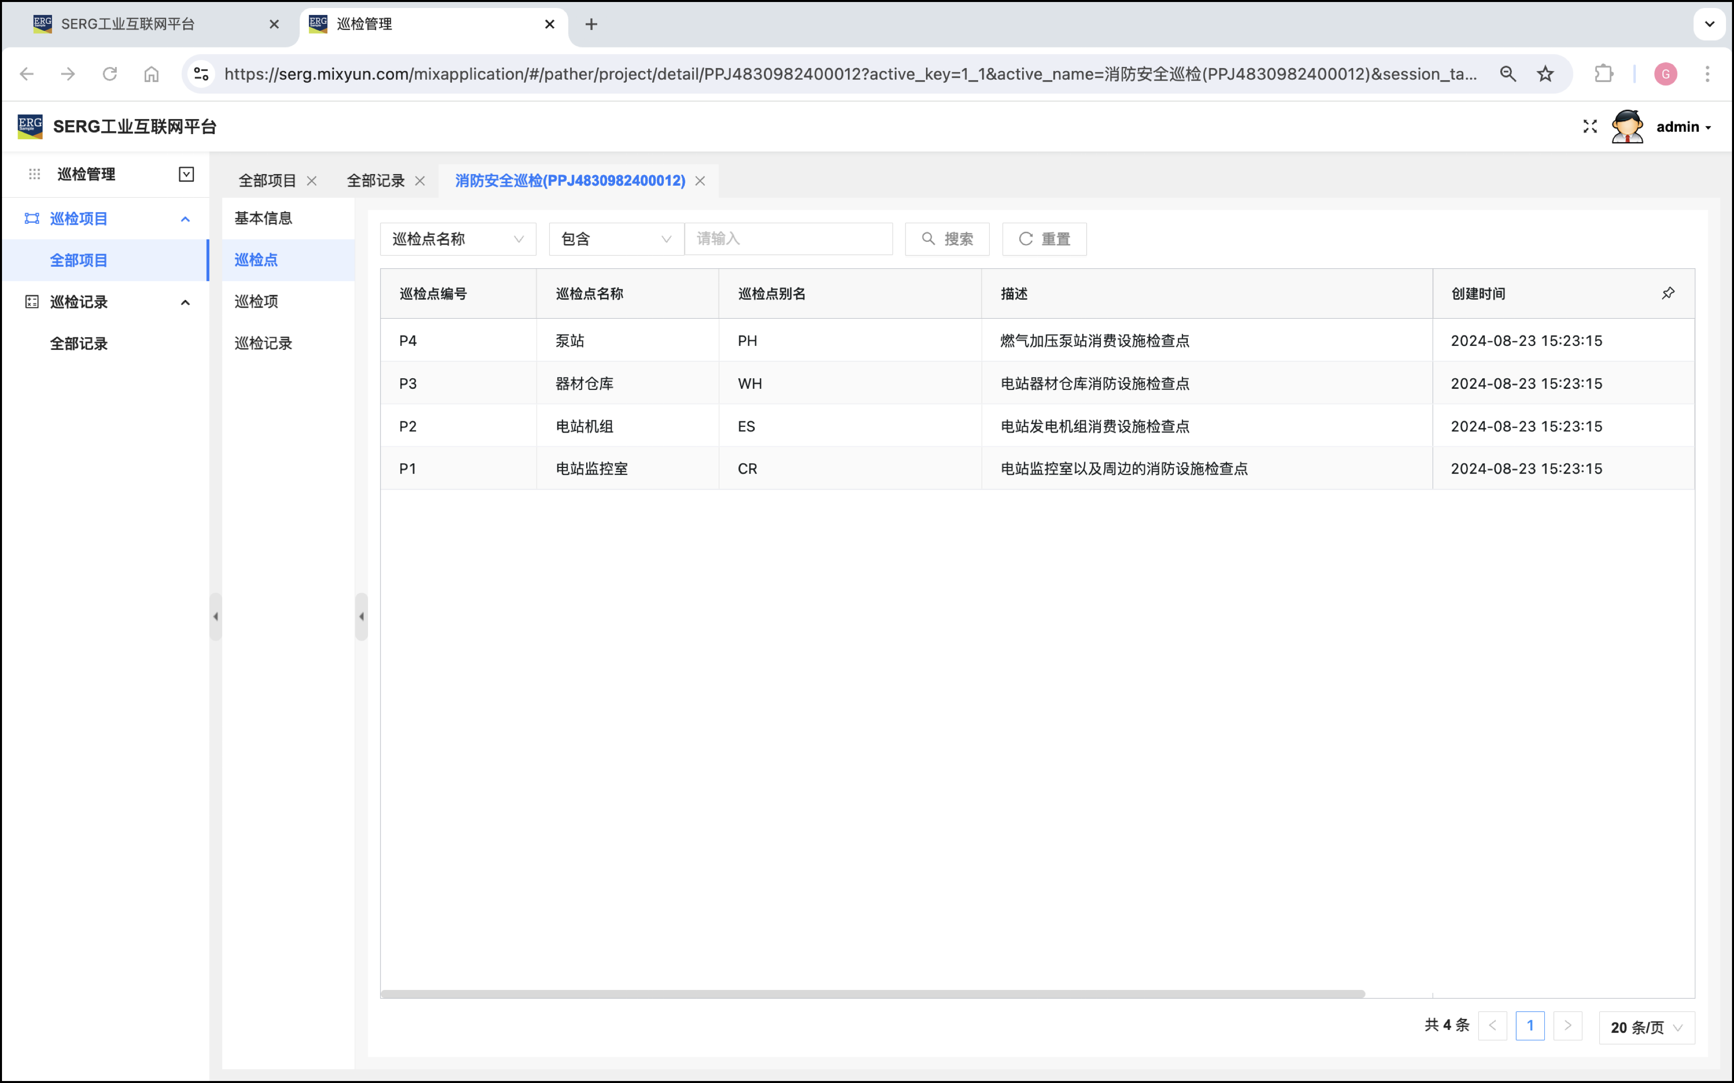Open the 巡检点名称 field dropdown

pyautogui.click(x=458, y=239)
